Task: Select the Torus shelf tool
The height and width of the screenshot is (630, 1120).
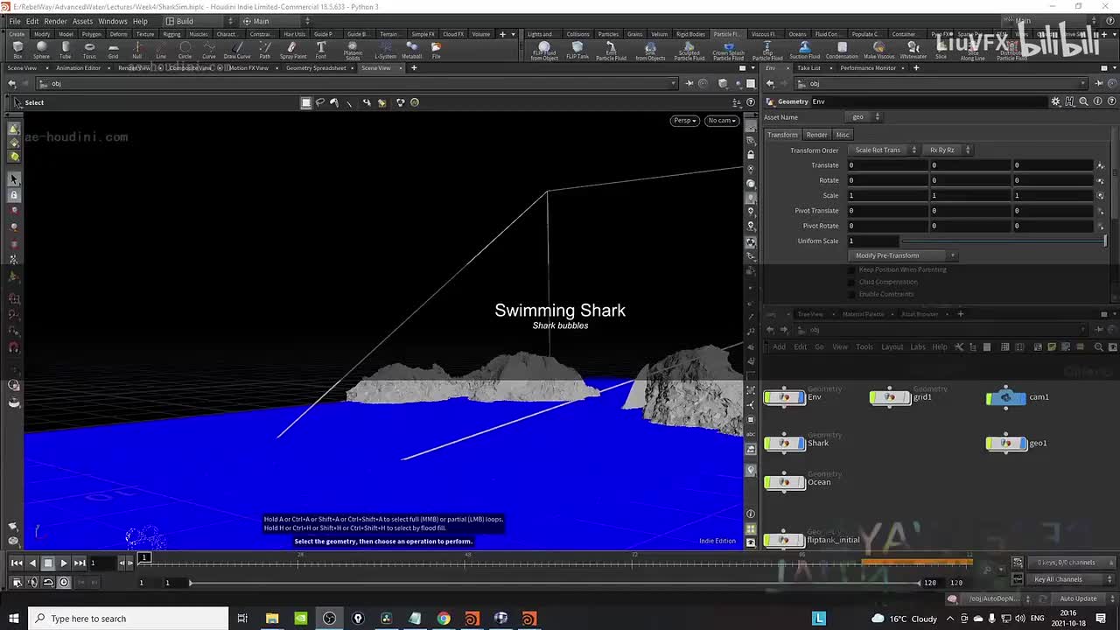Action: click(89, 50)
